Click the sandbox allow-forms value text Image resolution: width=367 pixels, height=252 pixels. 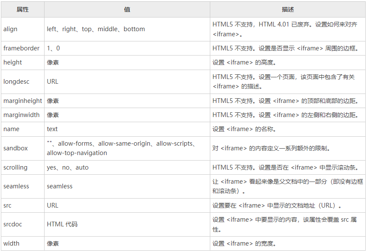pyautogui.click(x=75, y=144)
